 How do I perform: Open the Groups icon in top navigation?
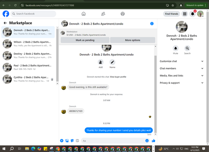[x=122, y=14]
